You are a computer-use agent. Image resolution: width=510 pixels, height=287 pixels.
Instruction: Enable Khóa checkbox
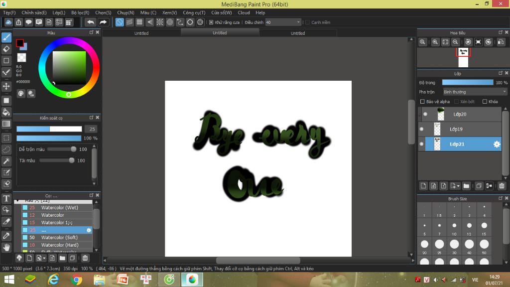(485, 102)
